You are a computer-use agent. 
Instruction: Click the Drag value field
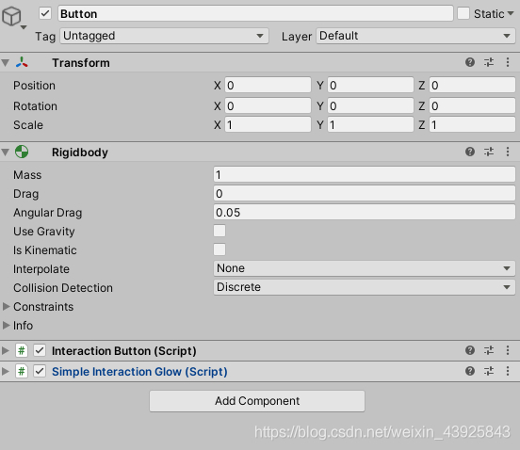click(365, 194)
